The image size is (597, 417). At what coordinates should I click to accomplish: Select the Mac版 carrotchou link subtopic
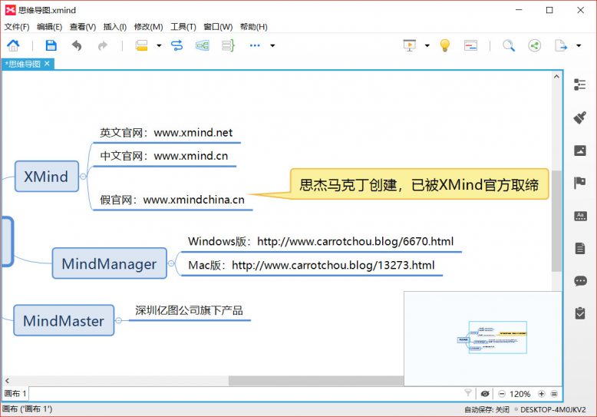[x=311, y=265]
